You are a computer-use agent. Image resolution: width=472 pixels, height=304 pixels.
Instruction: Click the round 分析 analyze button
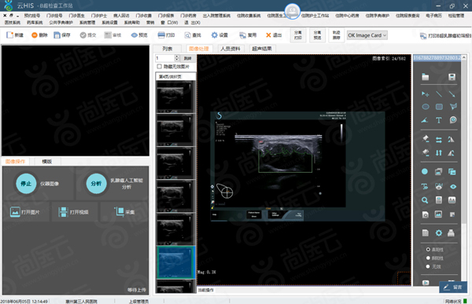(96, 184)
